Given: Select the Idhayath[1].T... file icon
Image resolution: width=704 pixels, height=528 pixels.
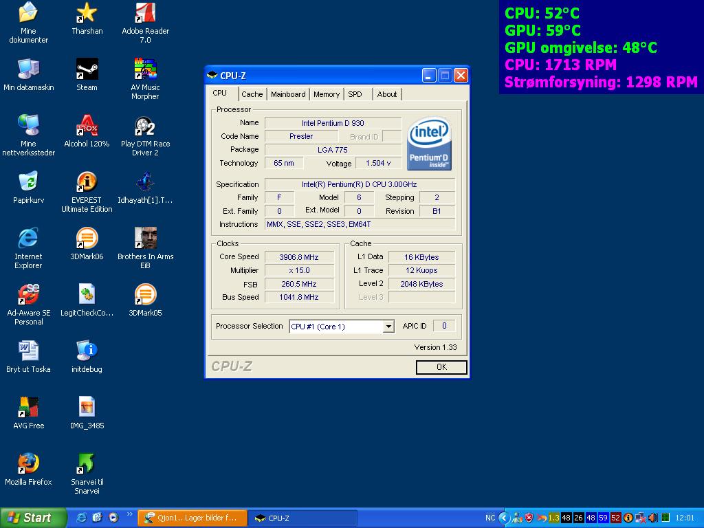Looking at the screenshot, I should [x=145, y=181].
